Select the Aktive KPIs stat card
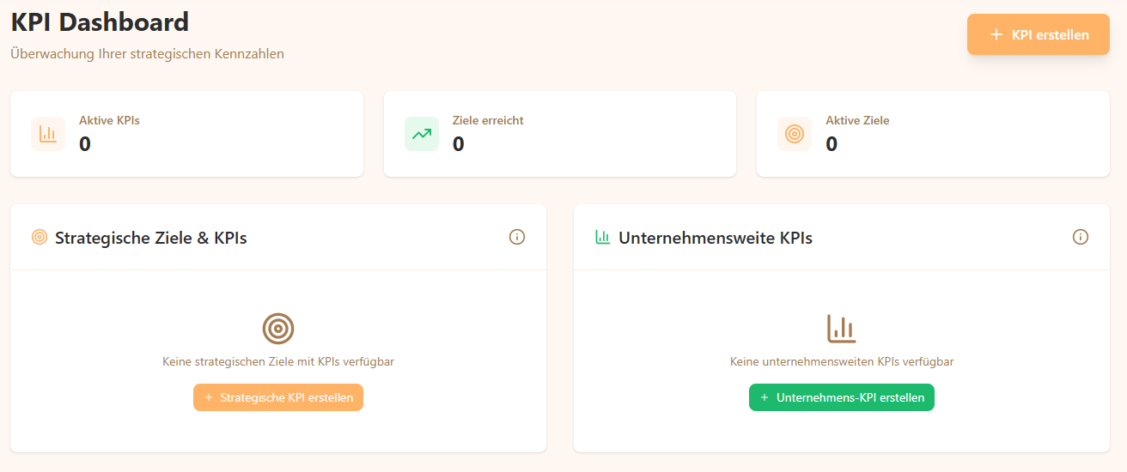This screenshot has width=1127, height=472. pyautogui.click(x=186, y=134)
